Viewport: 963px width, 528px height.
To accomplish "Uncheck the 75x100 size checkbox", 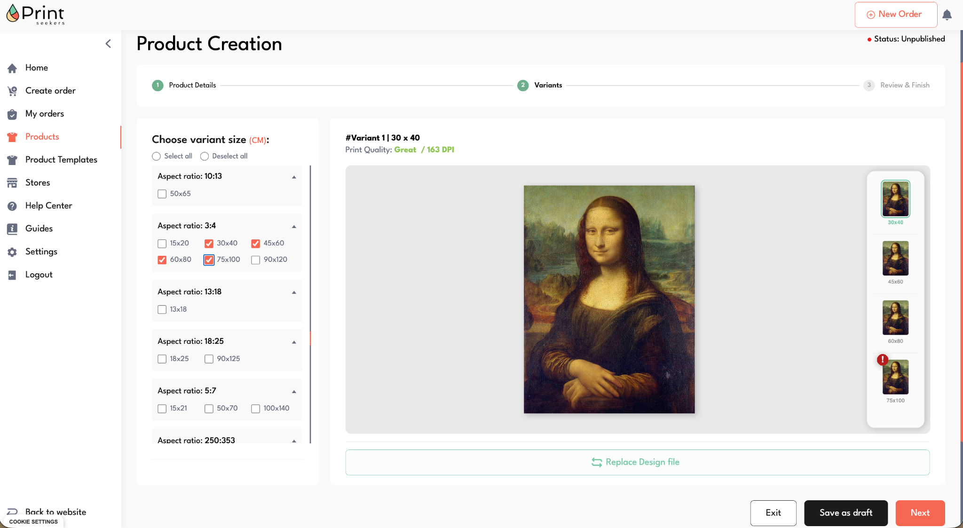I will pyautogui.click(x=209, y=260).
